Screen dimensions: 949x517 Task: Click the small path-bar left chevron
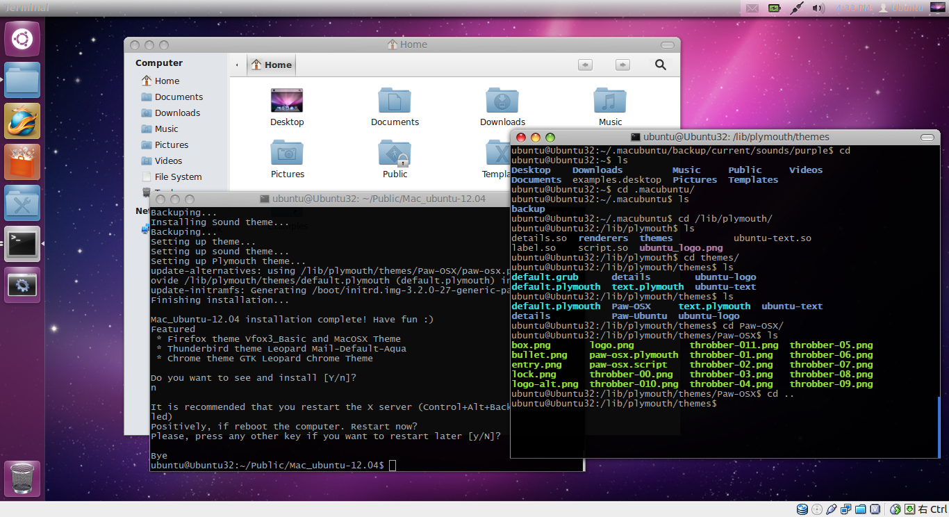[237, 65]
